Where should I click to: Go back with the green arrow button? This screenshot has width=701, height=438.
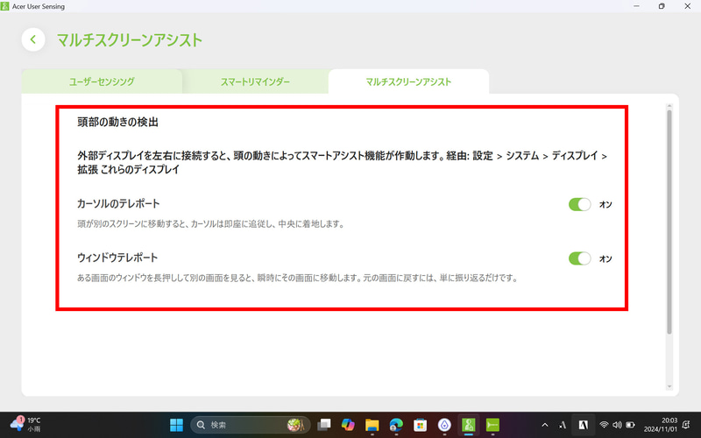33,39
